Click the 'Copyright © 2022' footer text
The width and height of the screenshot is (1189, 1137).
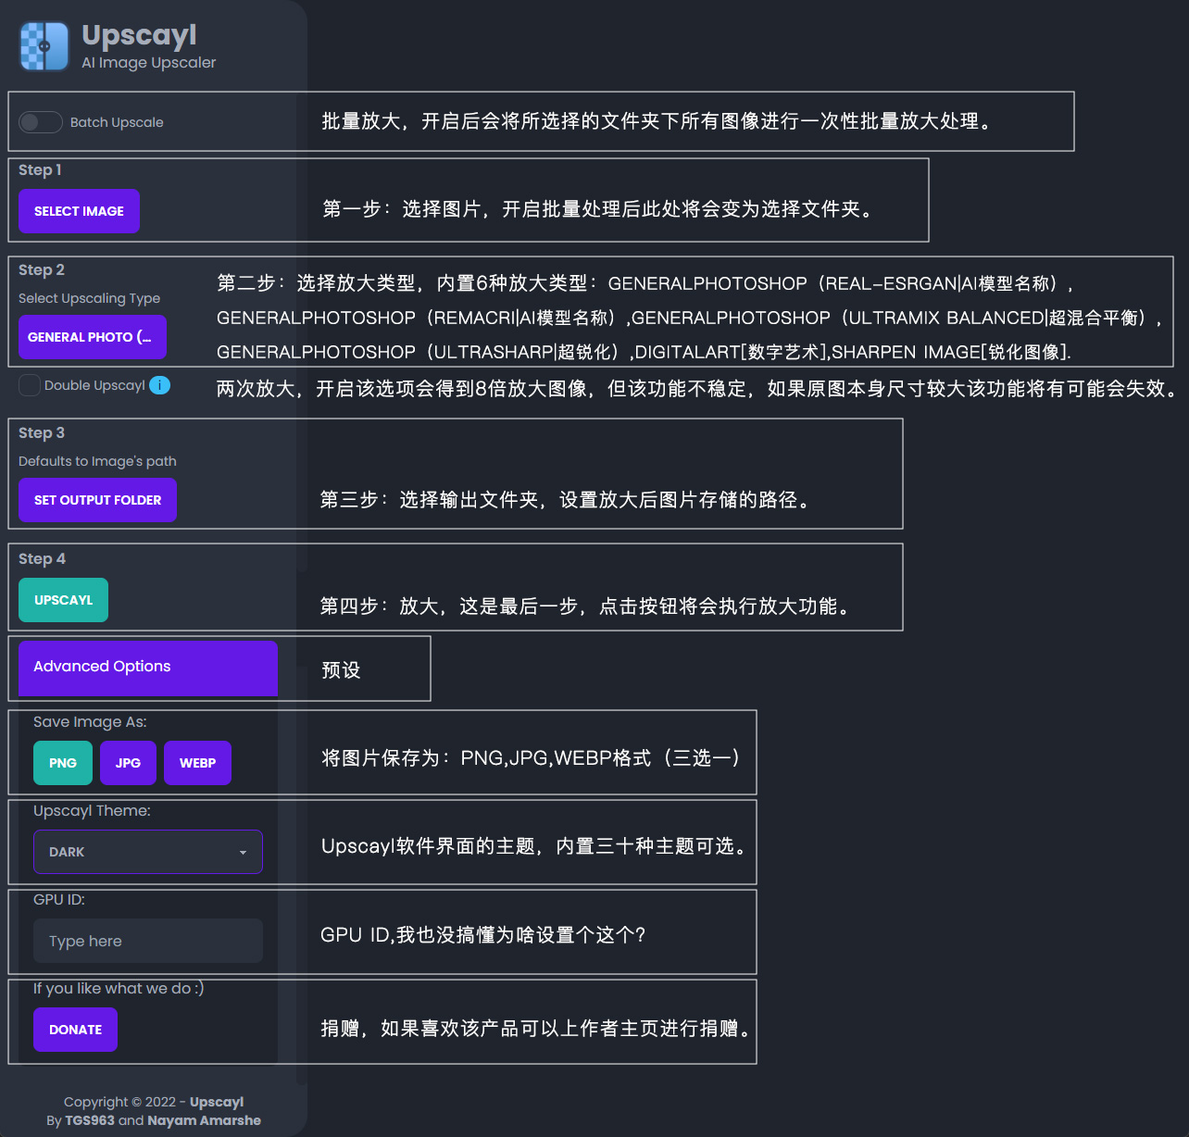pos(119,1102)
